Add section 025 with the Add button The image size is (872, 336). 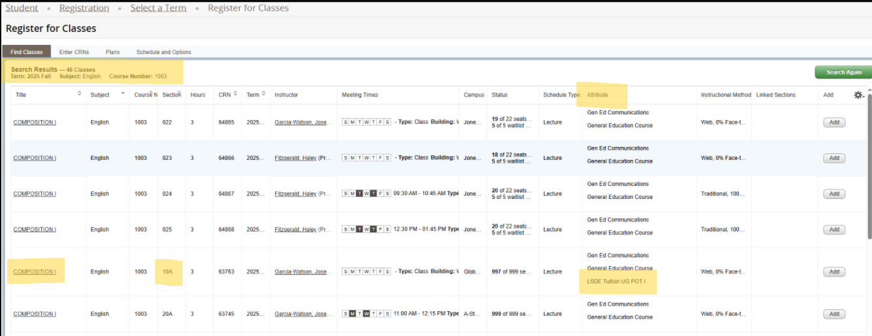click(834, 230)
